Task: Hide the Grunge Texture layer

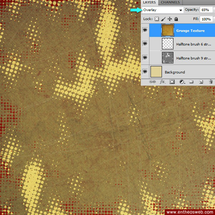Action: click(145, 30)
